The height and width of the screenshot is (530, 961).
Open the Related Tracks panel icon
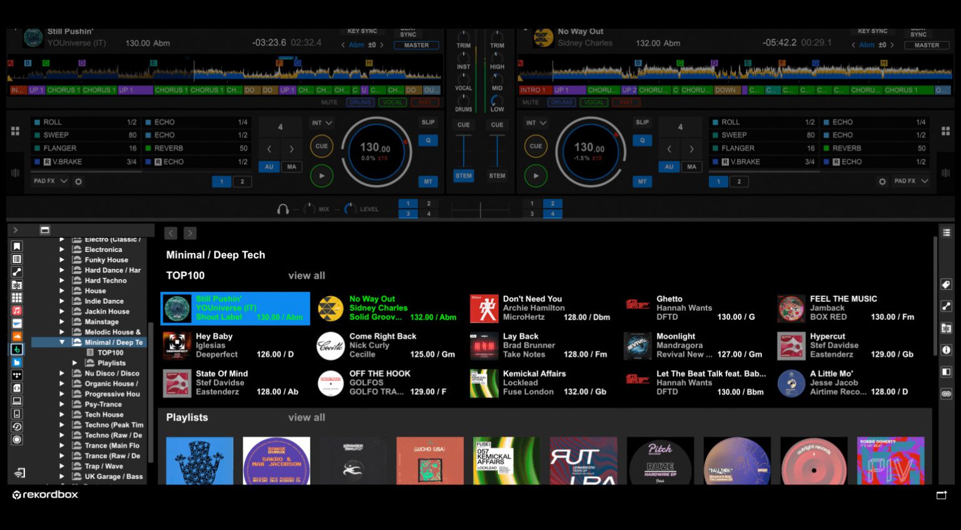pyautogui.click(x=947, y=306)
